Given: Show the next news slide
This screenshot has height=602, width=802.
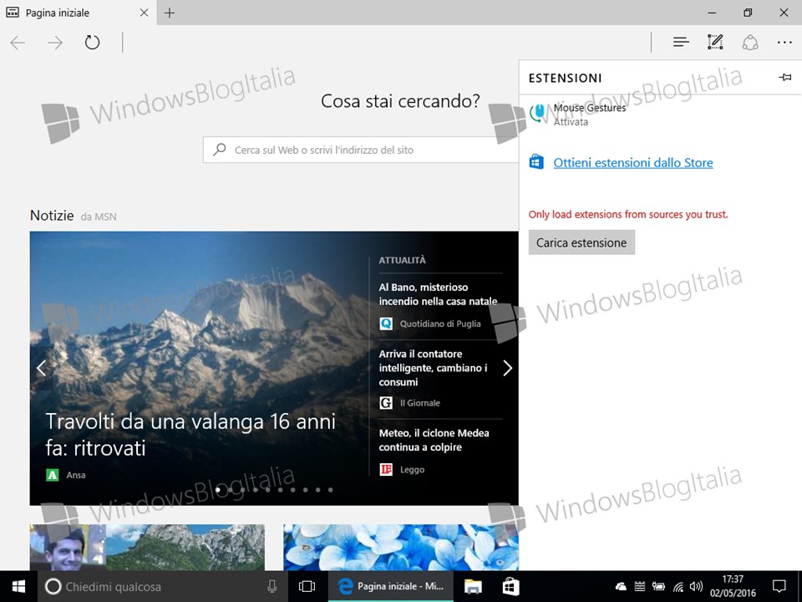Looking at the screenshot, I should [507, 368].
